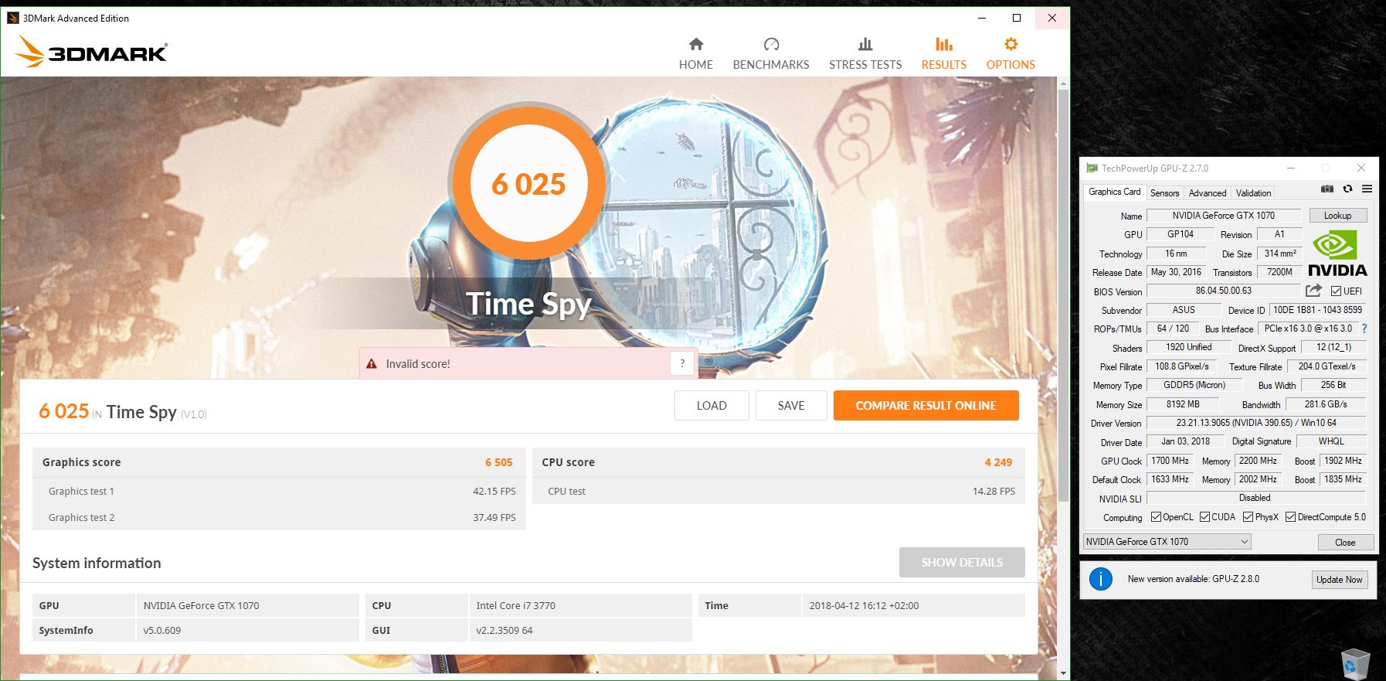Viewport: 1386px width, 681px height.
Task: Click the Lookup button in GPU-Z
Action: pos(1337,216)
